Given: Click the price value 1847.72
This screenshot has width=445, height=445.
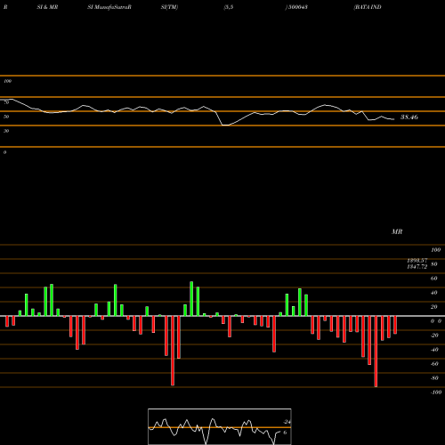Looking at the screenshot, I should click(x=417, y=266).
